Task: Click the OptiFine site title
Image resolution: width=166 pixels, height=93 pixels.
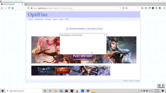Action: tap(38, 14)
